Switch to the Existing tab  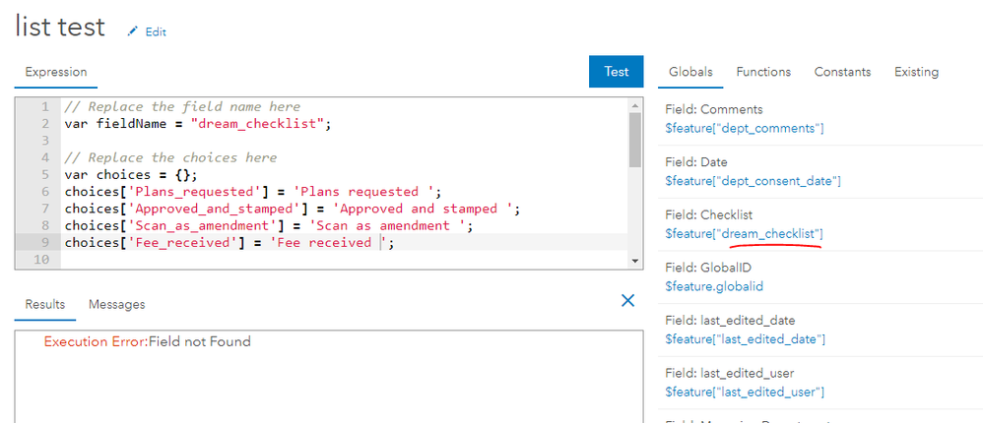click(916, 72)
